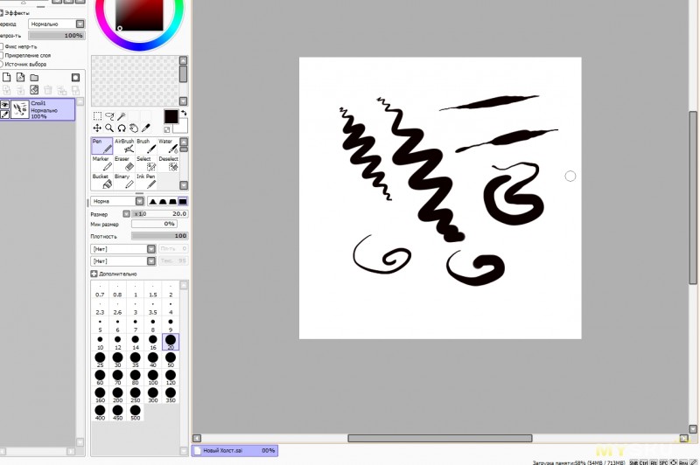The width and height of the screenshot is (700, 465).
Task: Adjust the Плотность density slider
Action: point(159,236)
